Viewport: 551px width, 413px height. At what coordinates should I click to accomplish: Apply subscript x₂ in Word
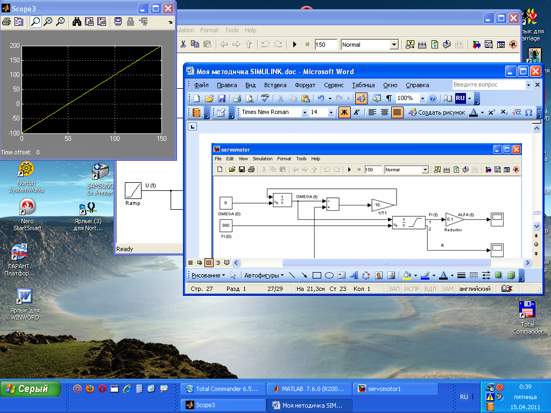504,112
